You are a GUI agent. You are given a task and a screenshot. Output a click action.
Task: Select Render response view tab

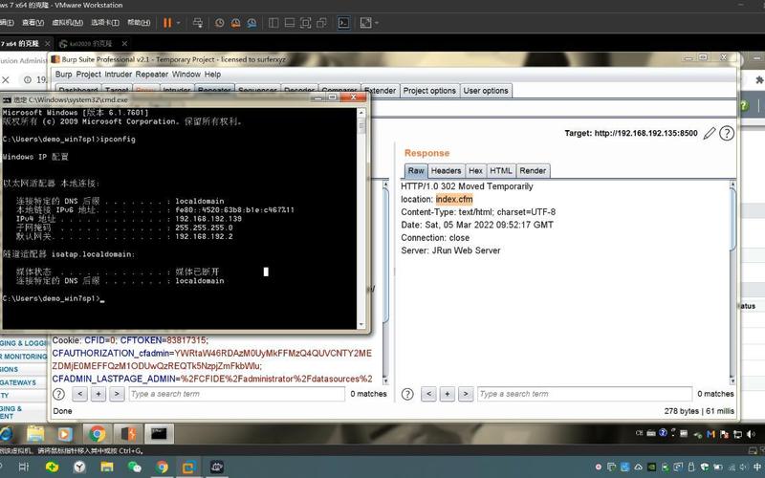(533, 171)
